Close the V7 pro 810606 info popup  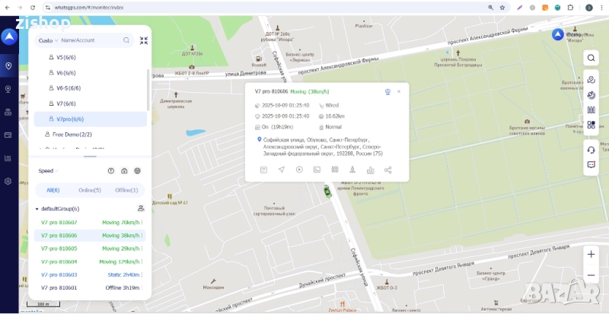tap(399, 91)
